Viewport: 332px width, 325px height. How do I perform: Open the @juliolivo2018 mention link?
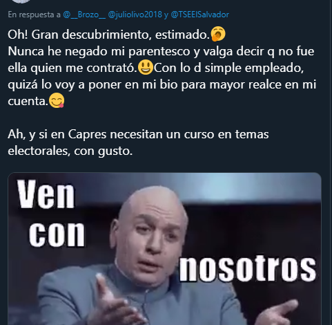click(135, 15)
